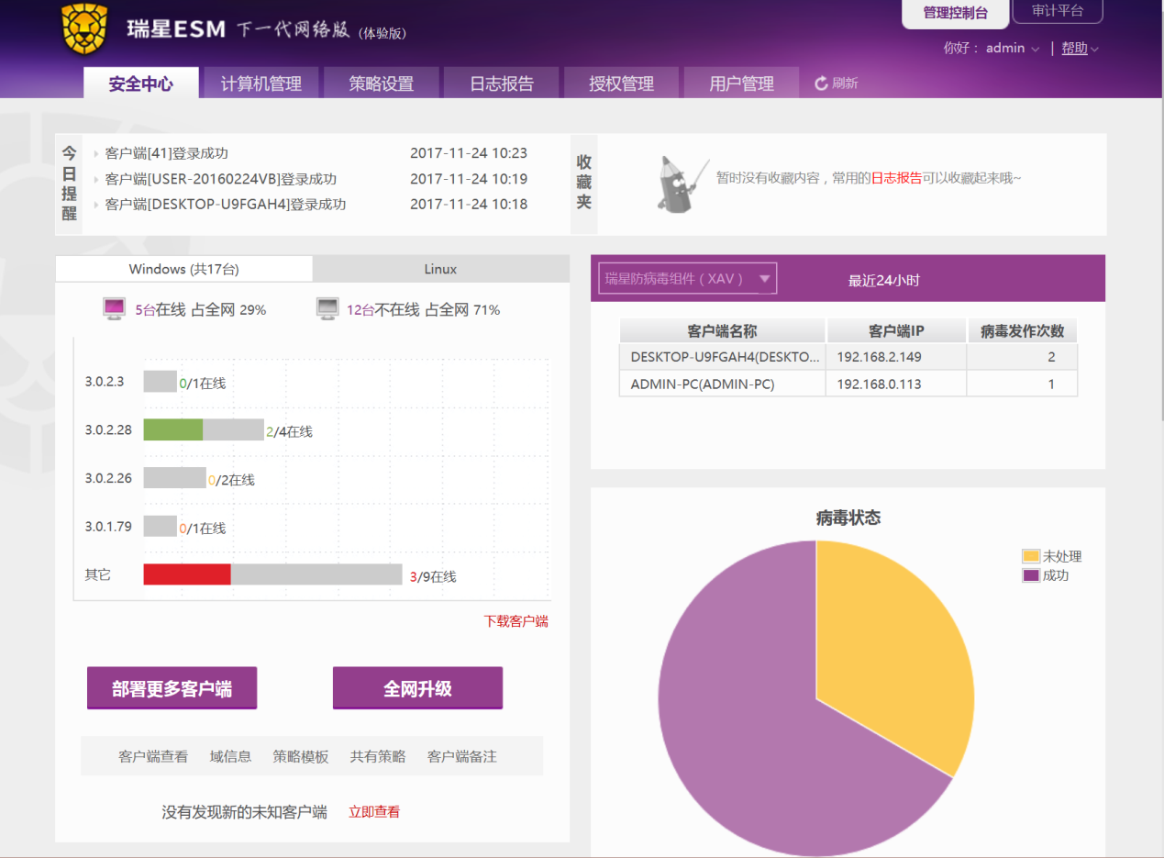1164x858 pixels.
Task: Click the 5台 online count link
Action: (x=145, y=310)
